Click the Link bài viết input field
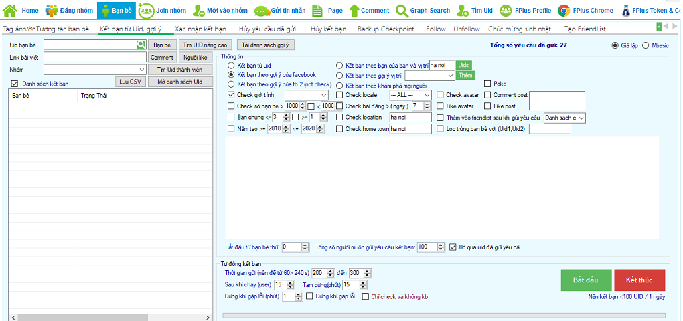The image size is (683, 321). point(94,57)
